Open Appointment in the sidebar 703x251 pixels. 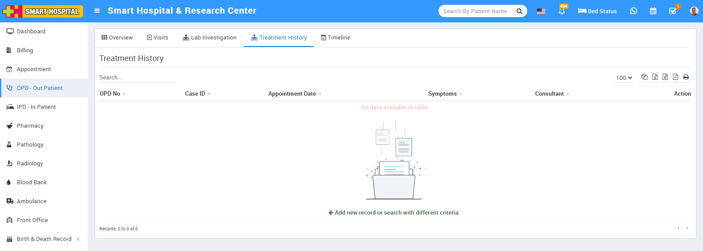click(44, 69)
